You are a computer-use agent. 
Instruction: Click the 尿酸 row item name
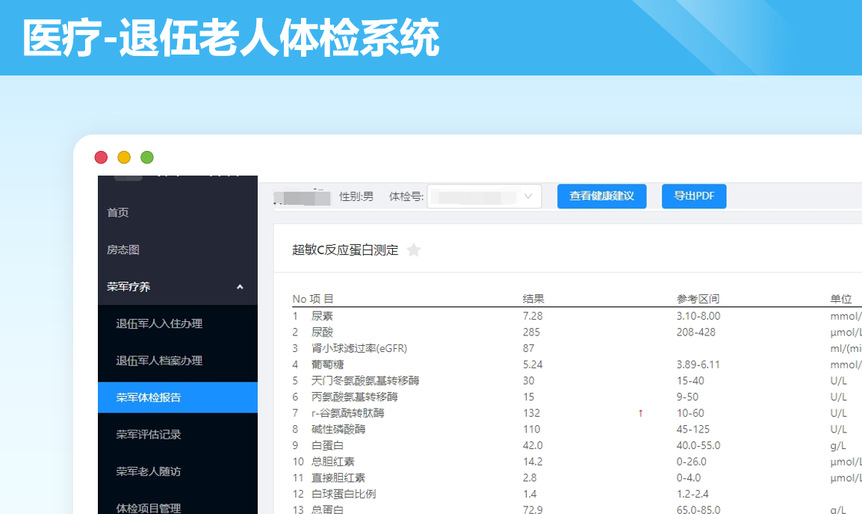pos(322,332)
